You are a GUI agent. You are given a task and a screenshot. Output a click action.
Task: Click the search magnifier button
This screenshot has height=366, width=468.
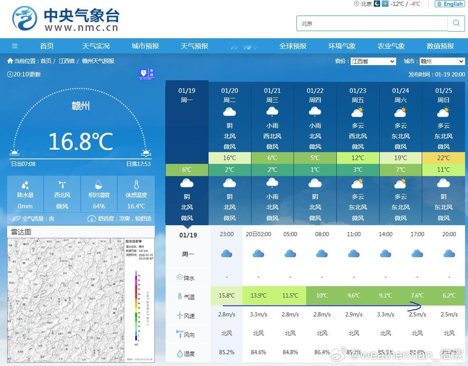click(x=456, y=23)
